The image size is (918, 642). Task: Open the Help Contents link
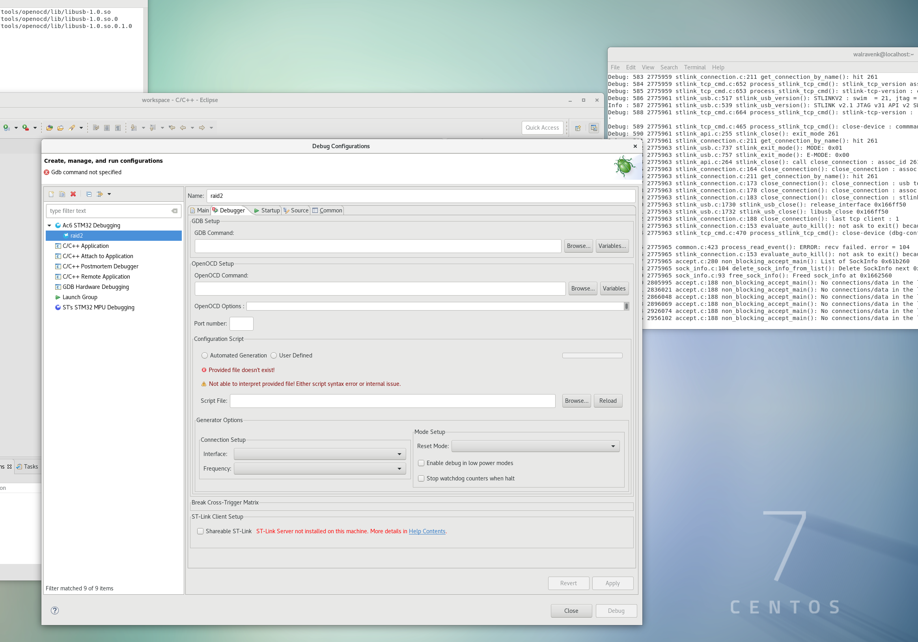427,531
